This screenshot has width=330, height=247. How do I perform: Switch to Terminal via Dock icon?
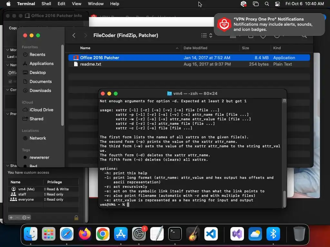click(175, 234)
